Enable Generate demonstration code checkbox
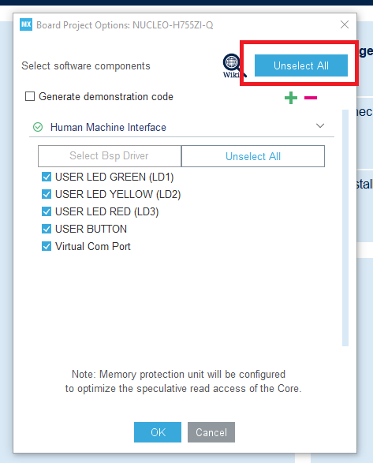The width and height of the screenshot is (373, 463). 30,96
